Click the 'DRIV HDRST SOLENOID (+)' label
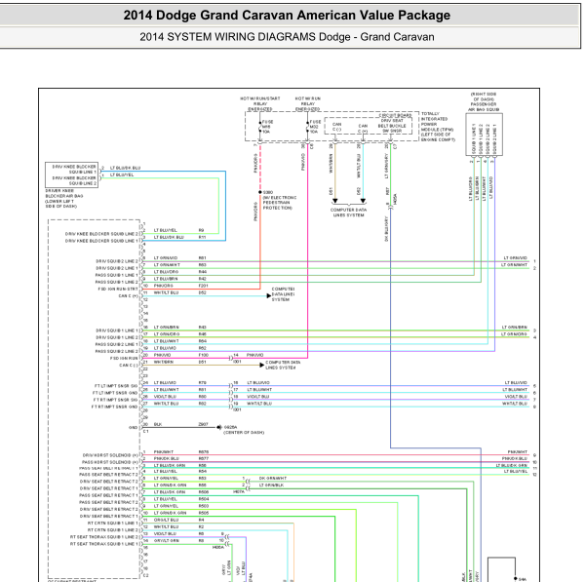The image size is (585, 582). point(110,455)
